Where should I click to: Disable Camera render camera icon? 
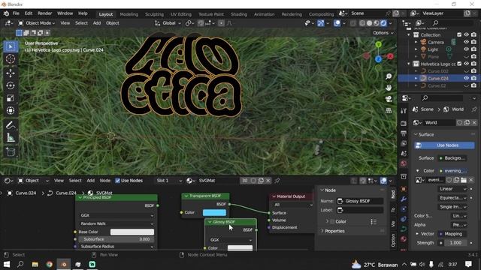point(473,42)
